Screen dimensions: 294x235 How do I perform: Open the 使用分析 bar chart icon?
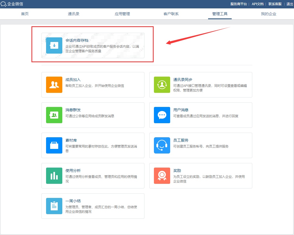54,176
